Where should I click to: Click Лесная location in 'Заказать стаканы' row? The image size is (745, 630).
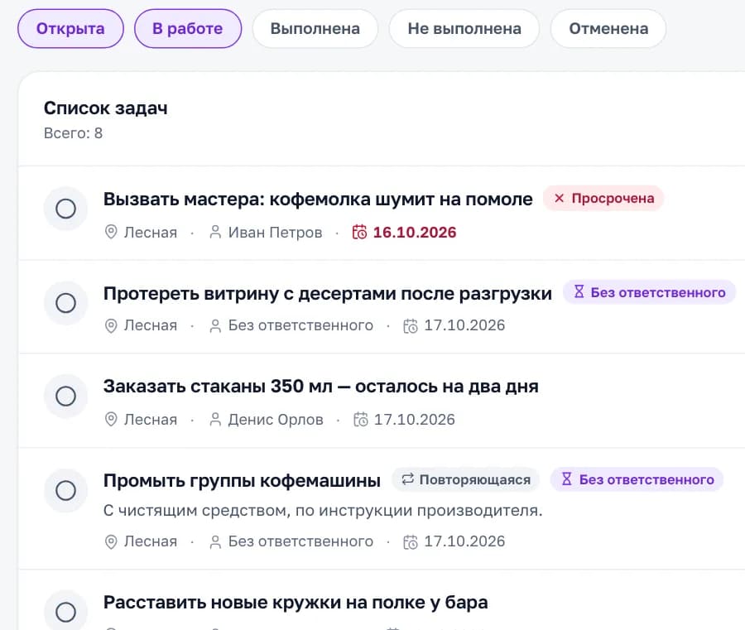150,420
